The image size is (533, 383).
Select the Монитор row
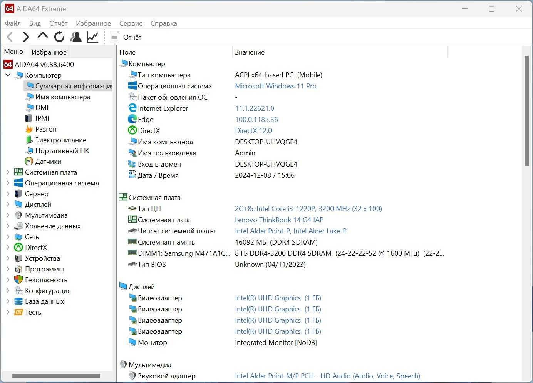[222, 343]
